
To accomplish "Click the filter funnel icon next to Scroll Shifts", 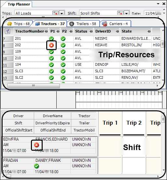I will [x=120, y=13].
